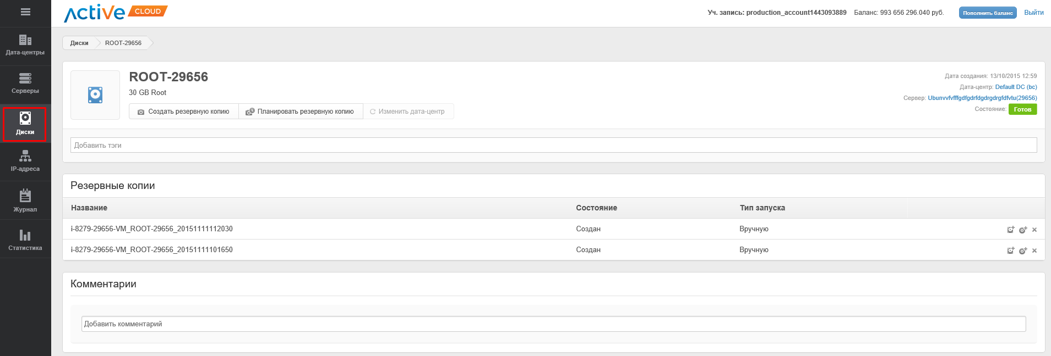Click the Пополнить баланс button

(x=988, y=13)
